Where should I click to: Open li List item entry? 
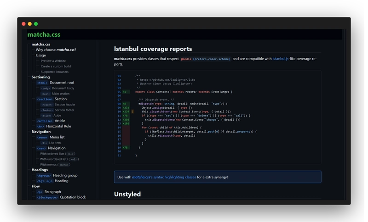(x=51, y=143)
